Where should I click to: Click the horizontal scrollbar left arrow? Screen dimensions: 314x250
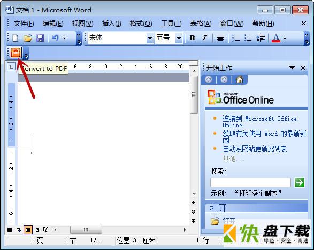point(55,230)
